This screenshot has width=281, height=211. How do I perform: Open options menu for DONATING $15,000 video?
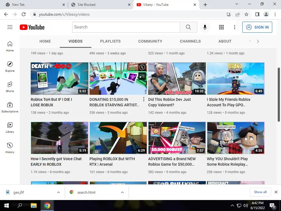point(144,99)
